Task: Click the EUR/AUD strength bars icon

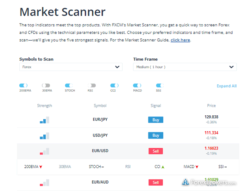Action: (44, 182)
